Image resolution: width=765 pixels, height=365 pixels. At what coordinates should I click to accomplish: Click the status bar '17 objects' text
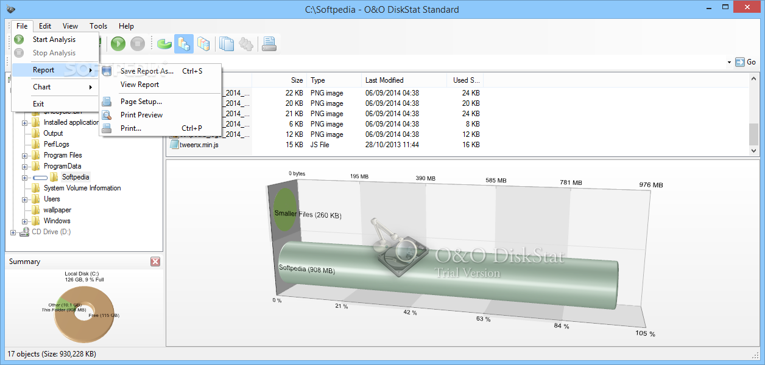[x=52, y=353]
